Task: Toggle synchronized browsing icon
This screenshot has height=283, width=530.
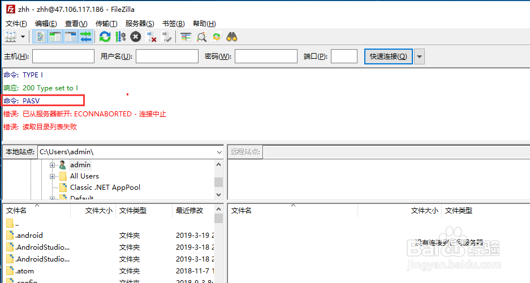Action: 216,37
